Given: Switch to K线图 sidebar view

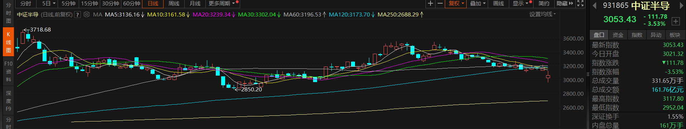Looking at the screenshot, I should (x=8, y=42).
